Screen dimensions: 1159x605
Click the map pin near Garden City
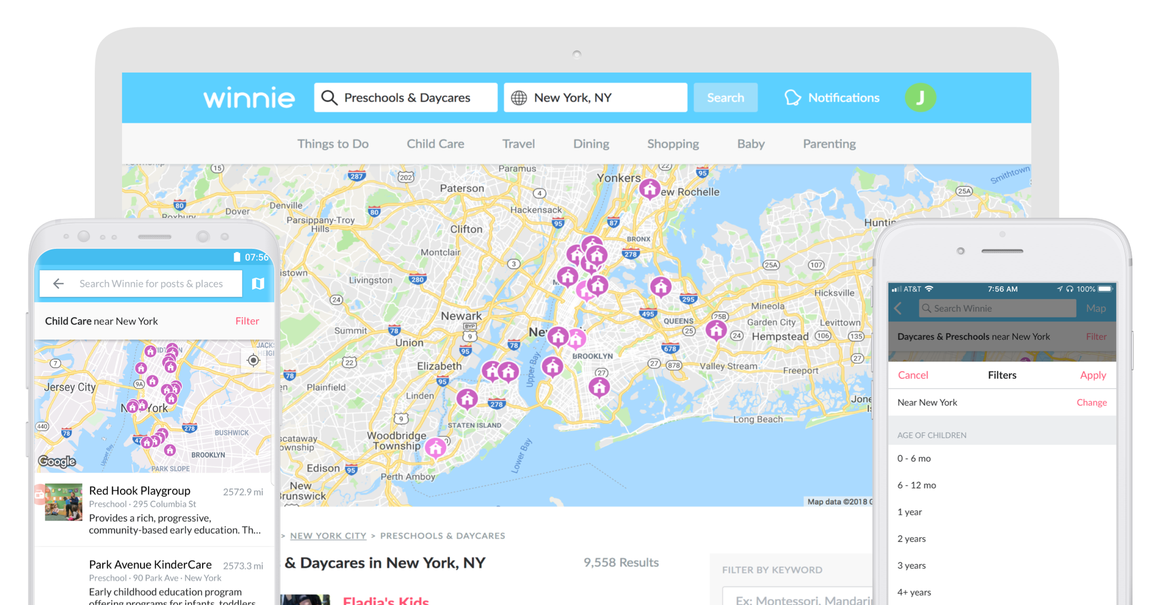coord(716,330)
